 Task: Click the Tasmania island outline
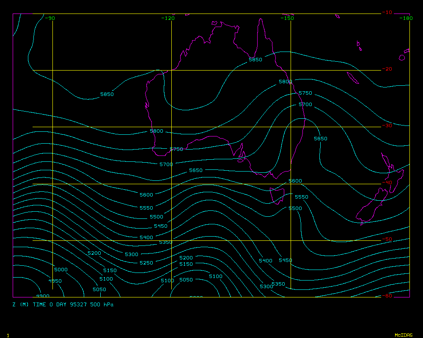(x=277, y=196)
